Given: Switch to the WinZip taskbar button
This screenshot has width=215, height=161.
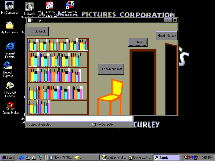Looking at the screenshot, I should pyautogui.click(x=113, y=158).
